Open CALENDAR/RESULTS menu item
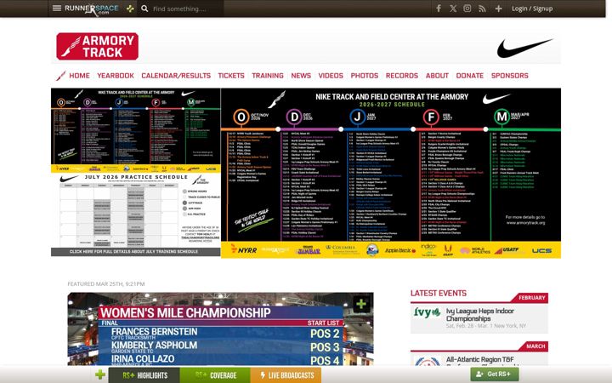Screen dimensions: 612x383 (x=176, y=76)
